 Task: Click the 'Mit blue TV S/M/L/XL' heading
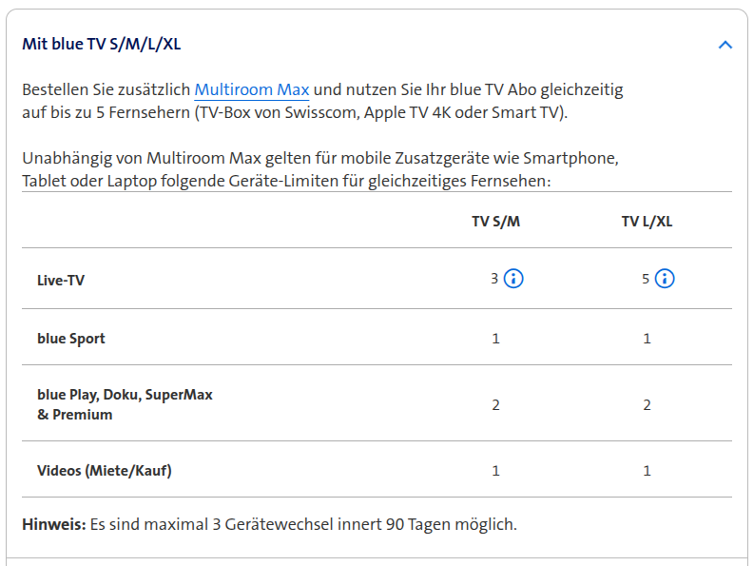tap(101, 45)
